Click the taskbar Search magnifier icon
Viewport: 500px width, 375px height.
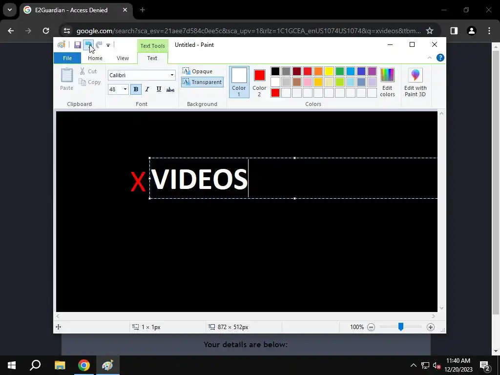(x=35, y=365)
